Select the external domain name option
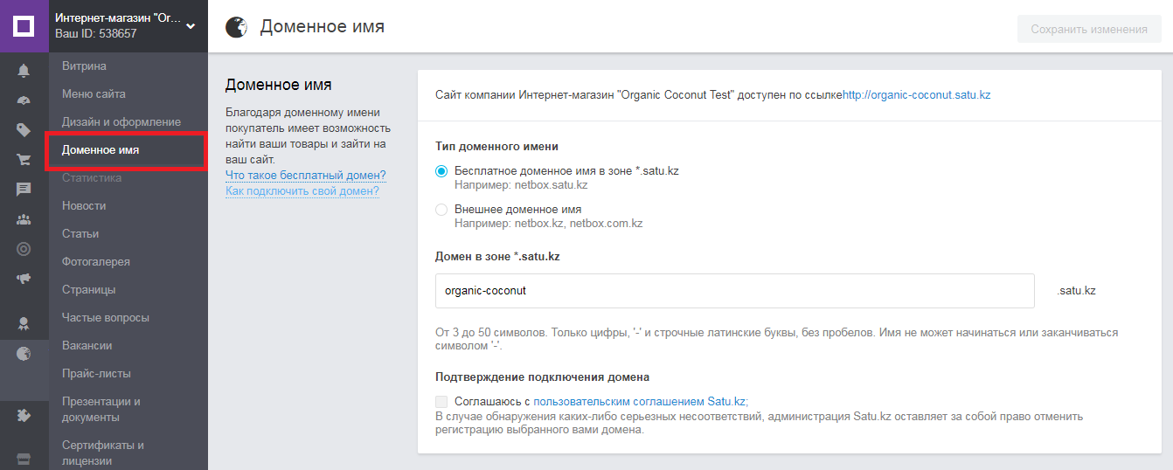1173x470 pixels. (x=441, y=210)
